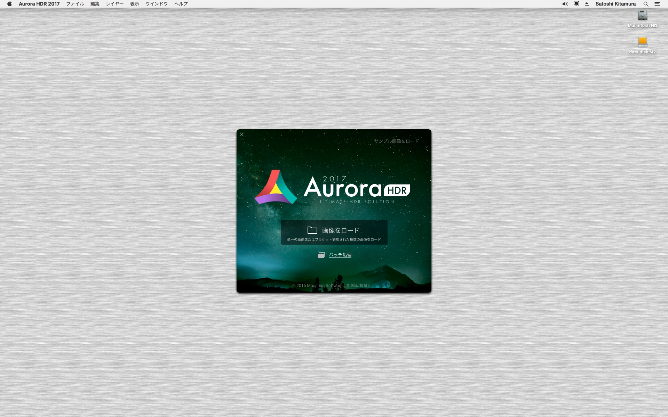Click the volume speaker icon in menu bar
Viewport: 668px width, 417px height.
(x=565, y=4)
